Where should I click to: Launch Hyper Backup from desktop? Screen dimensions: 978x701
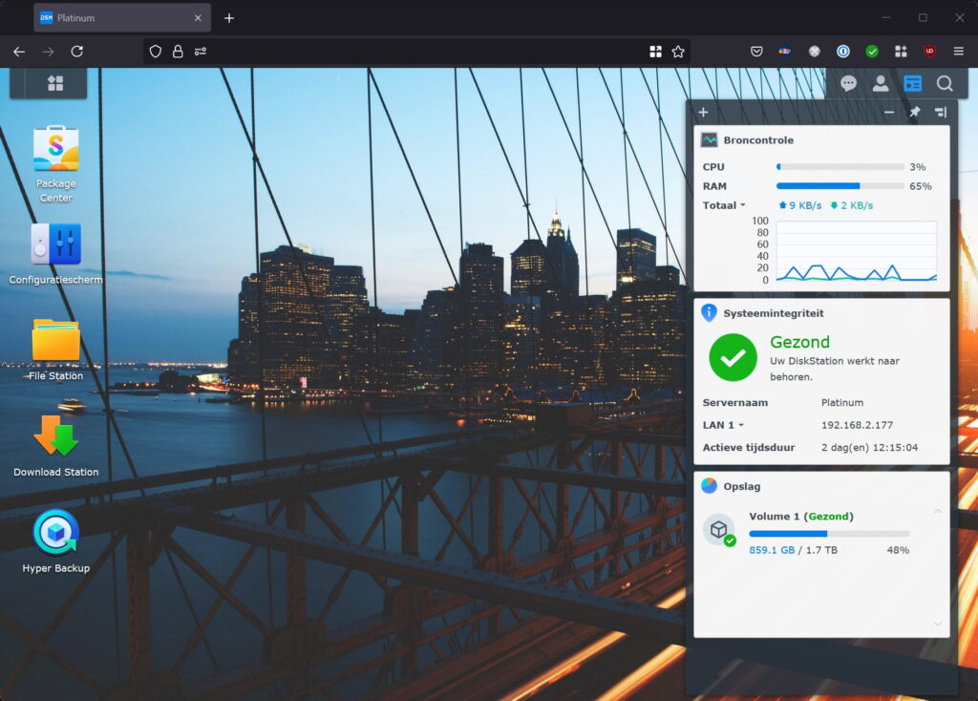point(55,533)
